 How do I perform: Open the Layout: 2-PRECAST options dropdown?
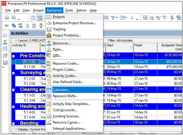(16, 40)
